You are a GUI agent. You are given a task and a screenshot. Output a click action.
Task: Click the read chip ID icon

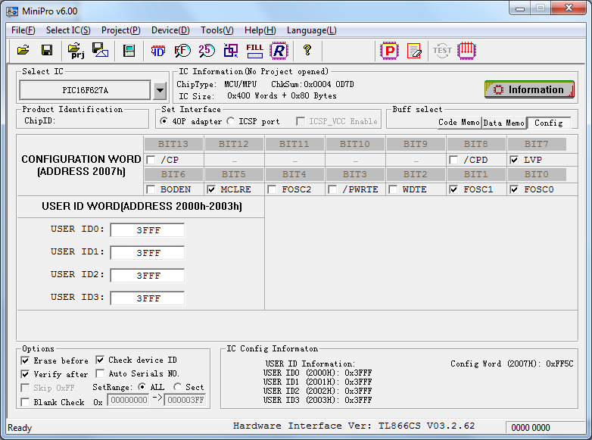[x=158, y=51]
